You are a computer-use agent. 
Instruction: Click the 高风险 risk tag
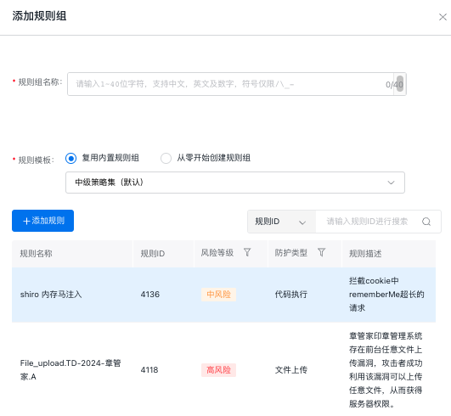(218, 370)
